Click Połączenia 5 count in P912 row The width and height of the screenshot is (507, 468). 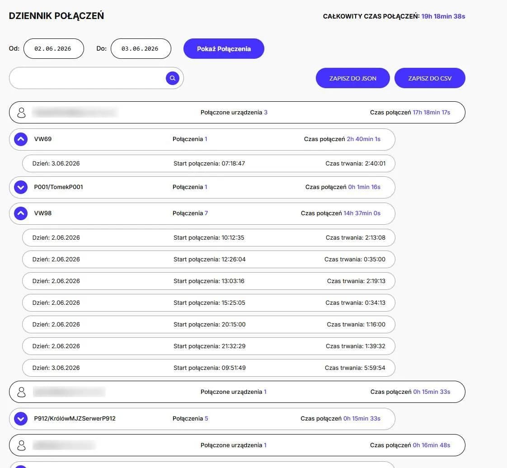[190, 418]
